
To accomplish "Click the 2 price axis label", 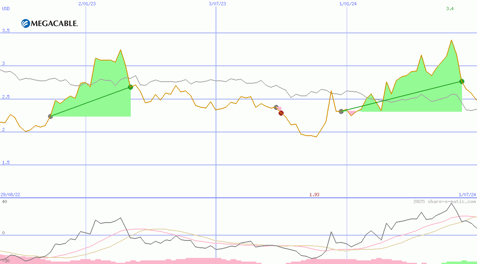I will point(3,130).
